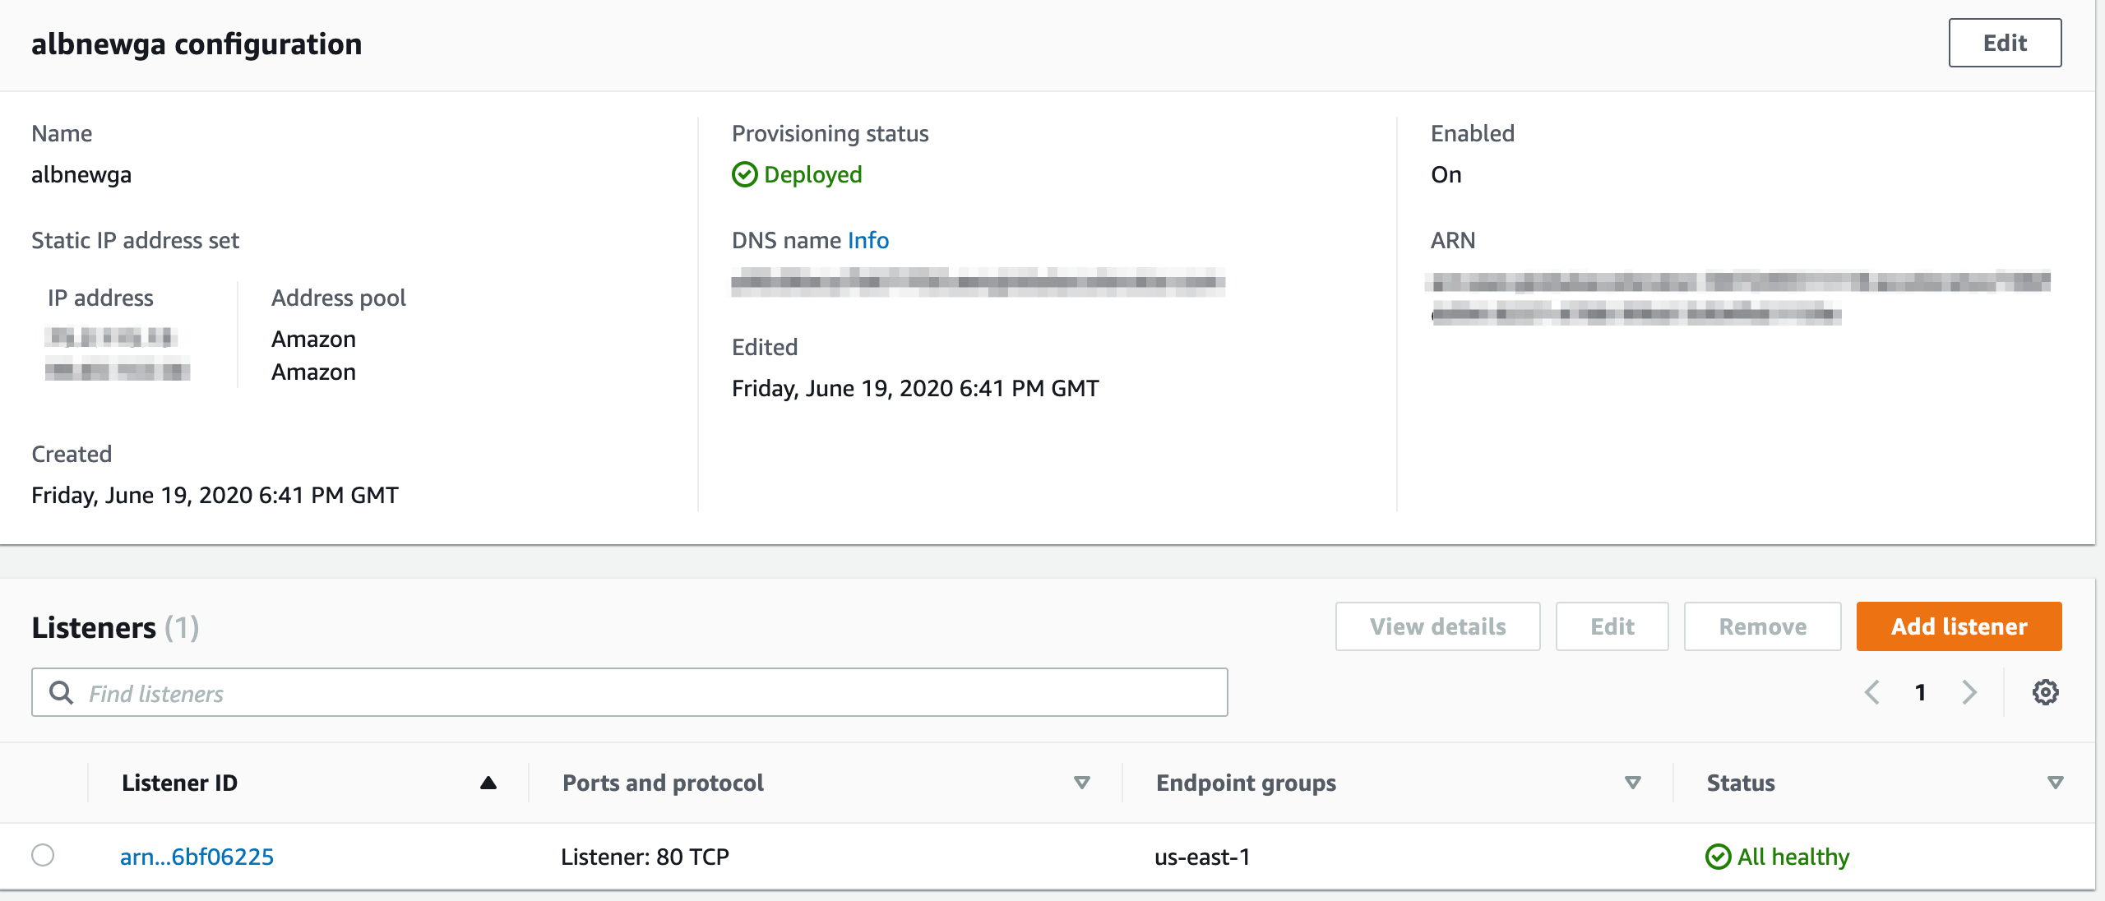
Task: Open Endpoint groups column sort dropdown
Action: [x=1633, y=783]
